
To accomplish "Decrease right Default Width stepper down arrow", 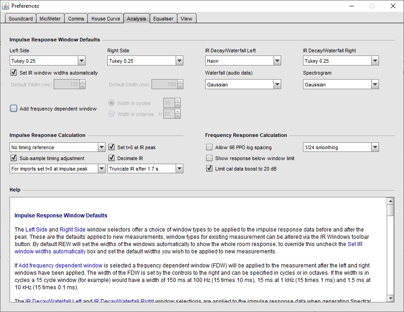I will click(x=180, y=87).
